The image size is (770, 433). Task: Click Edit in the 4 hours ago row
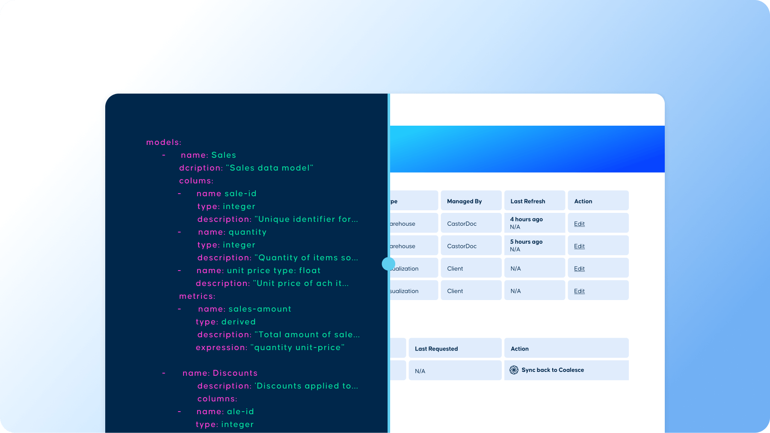pos(579,224)
